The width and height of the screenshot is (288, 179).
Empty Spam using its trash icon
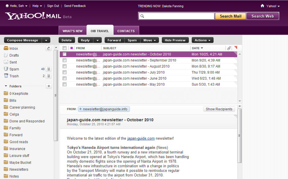click(x=49, y=69)
